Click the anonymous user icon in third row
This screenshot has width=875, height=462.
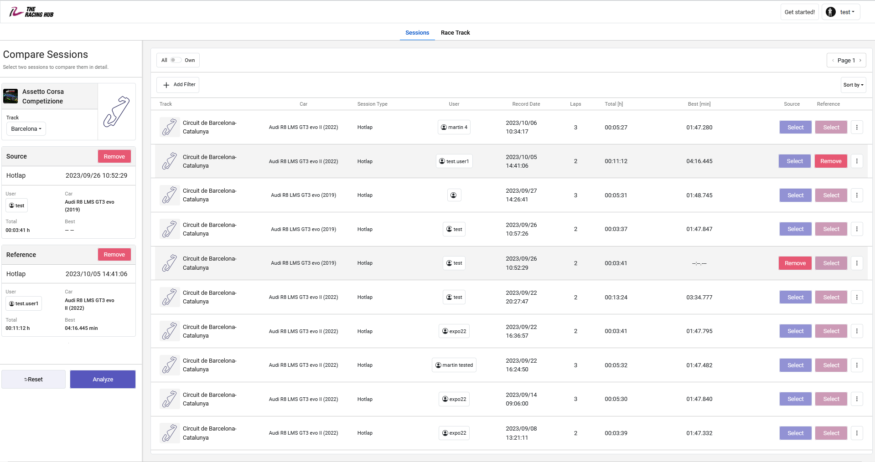454,195
